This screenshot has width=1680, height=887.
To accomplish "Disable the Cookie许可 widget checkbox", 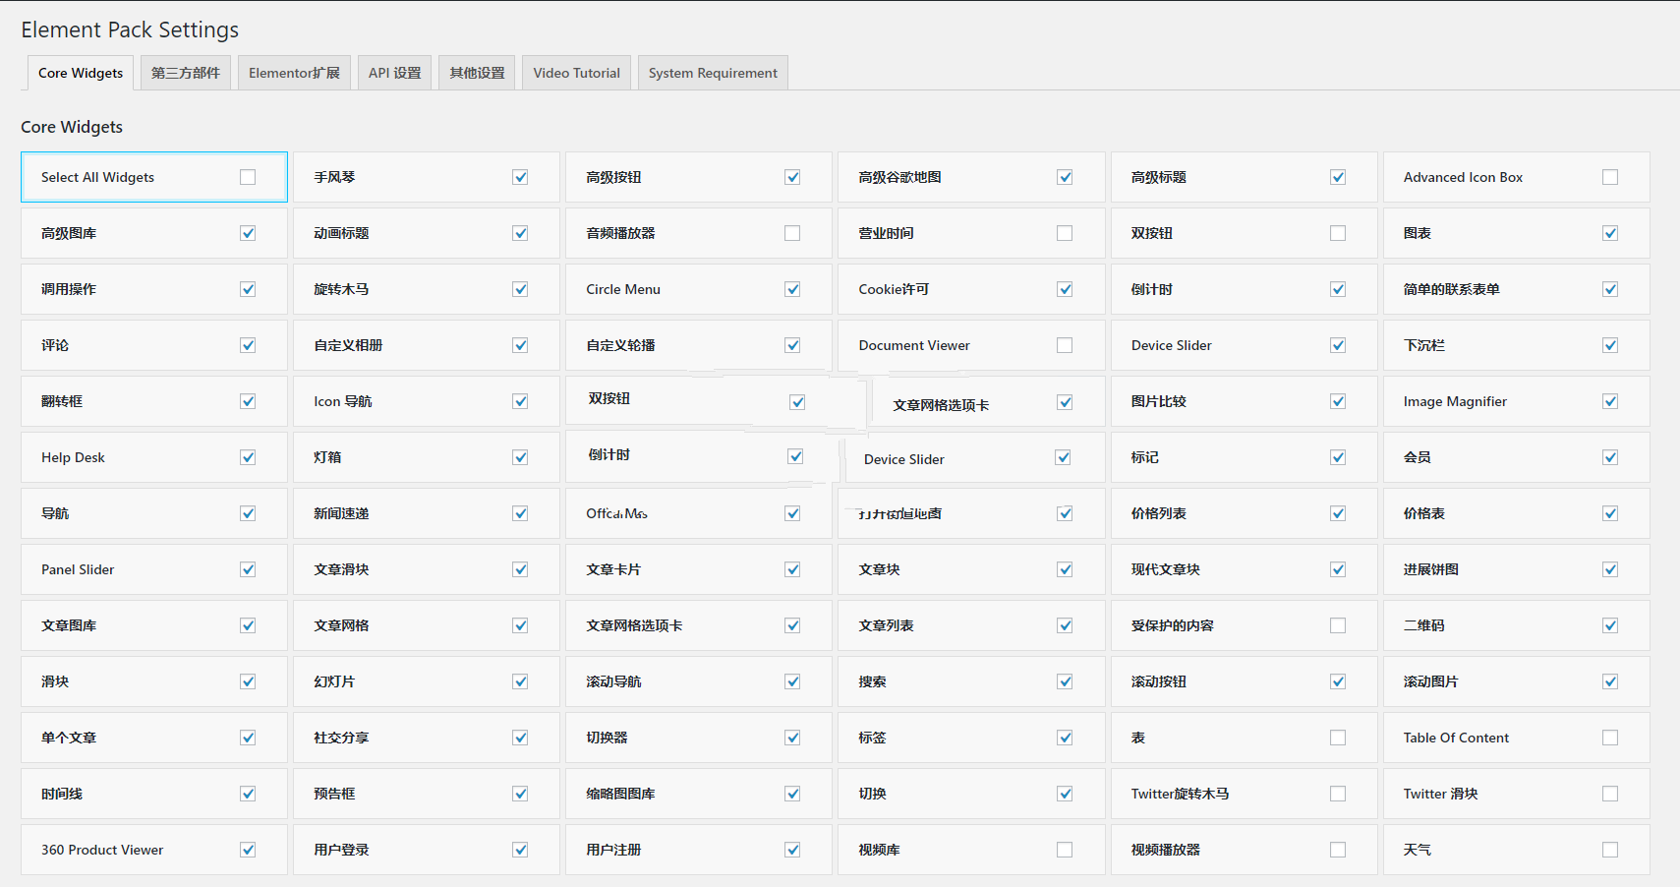I will pos(1065,289).
